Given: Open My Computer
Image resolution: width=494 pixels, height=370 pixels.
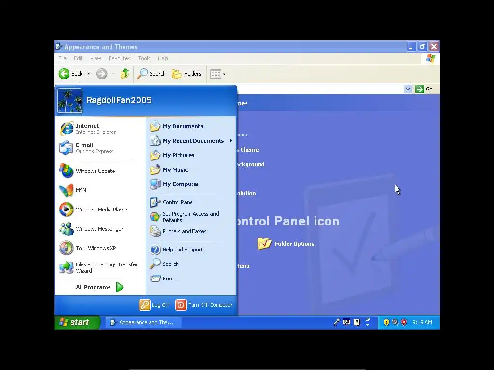Looking at the screenshot, I should pos(191,184).
